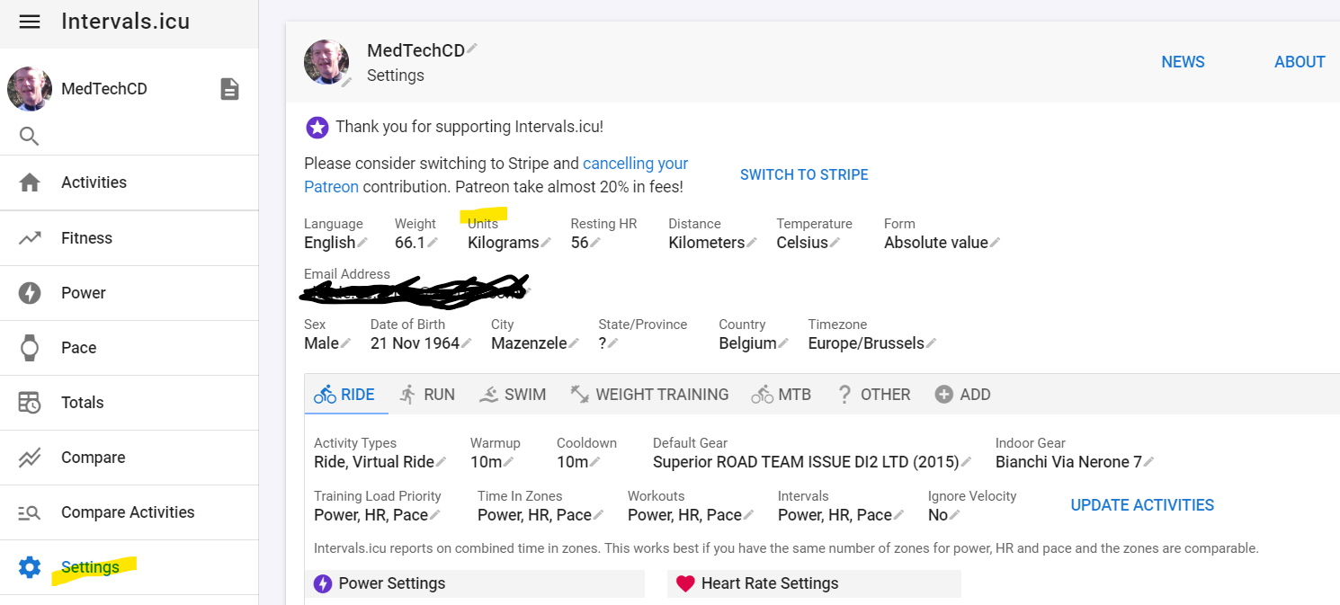
Task: Click the Fitness trend icon
Action: pos(30,238)
